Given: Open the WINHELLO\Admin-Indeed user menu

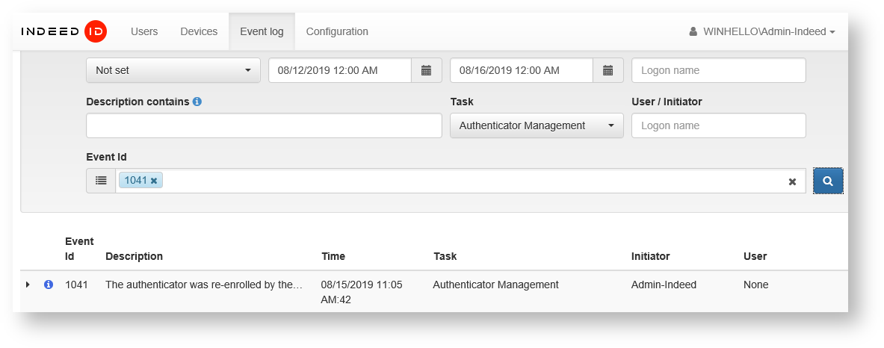Looking at the screenshot, I should click(761, 31).
